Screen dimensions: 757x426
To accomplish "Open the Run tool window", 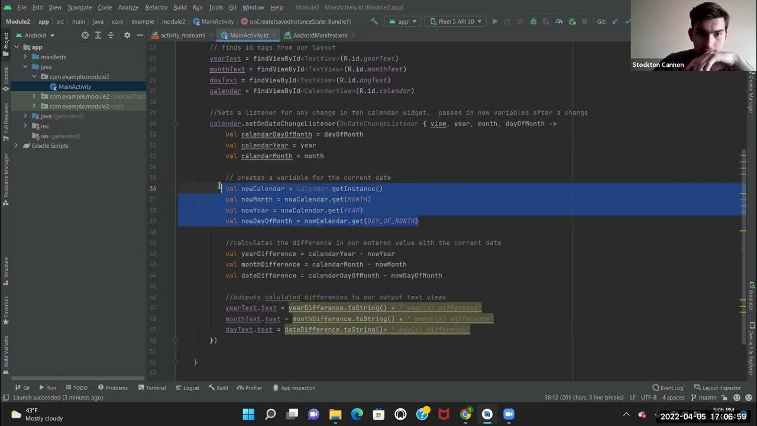I will (47, 388).
